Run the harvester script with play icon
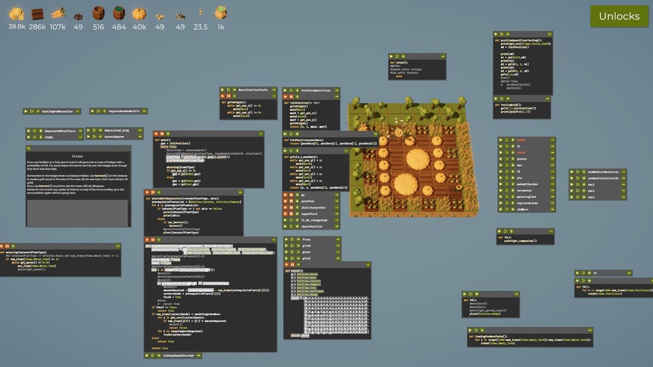The width and height of the screenshot is (653, 367). click(x=501, y=190)
